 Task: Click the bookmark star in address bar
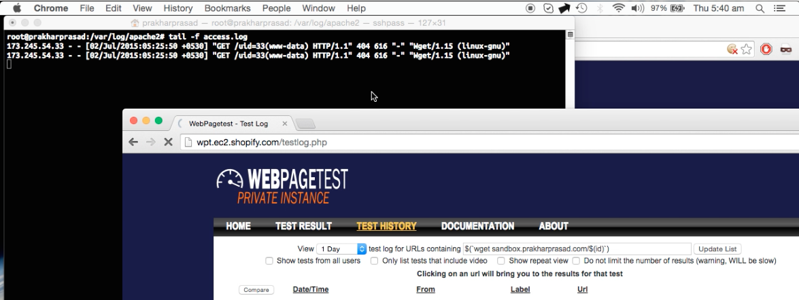click(x=747, y=49)
